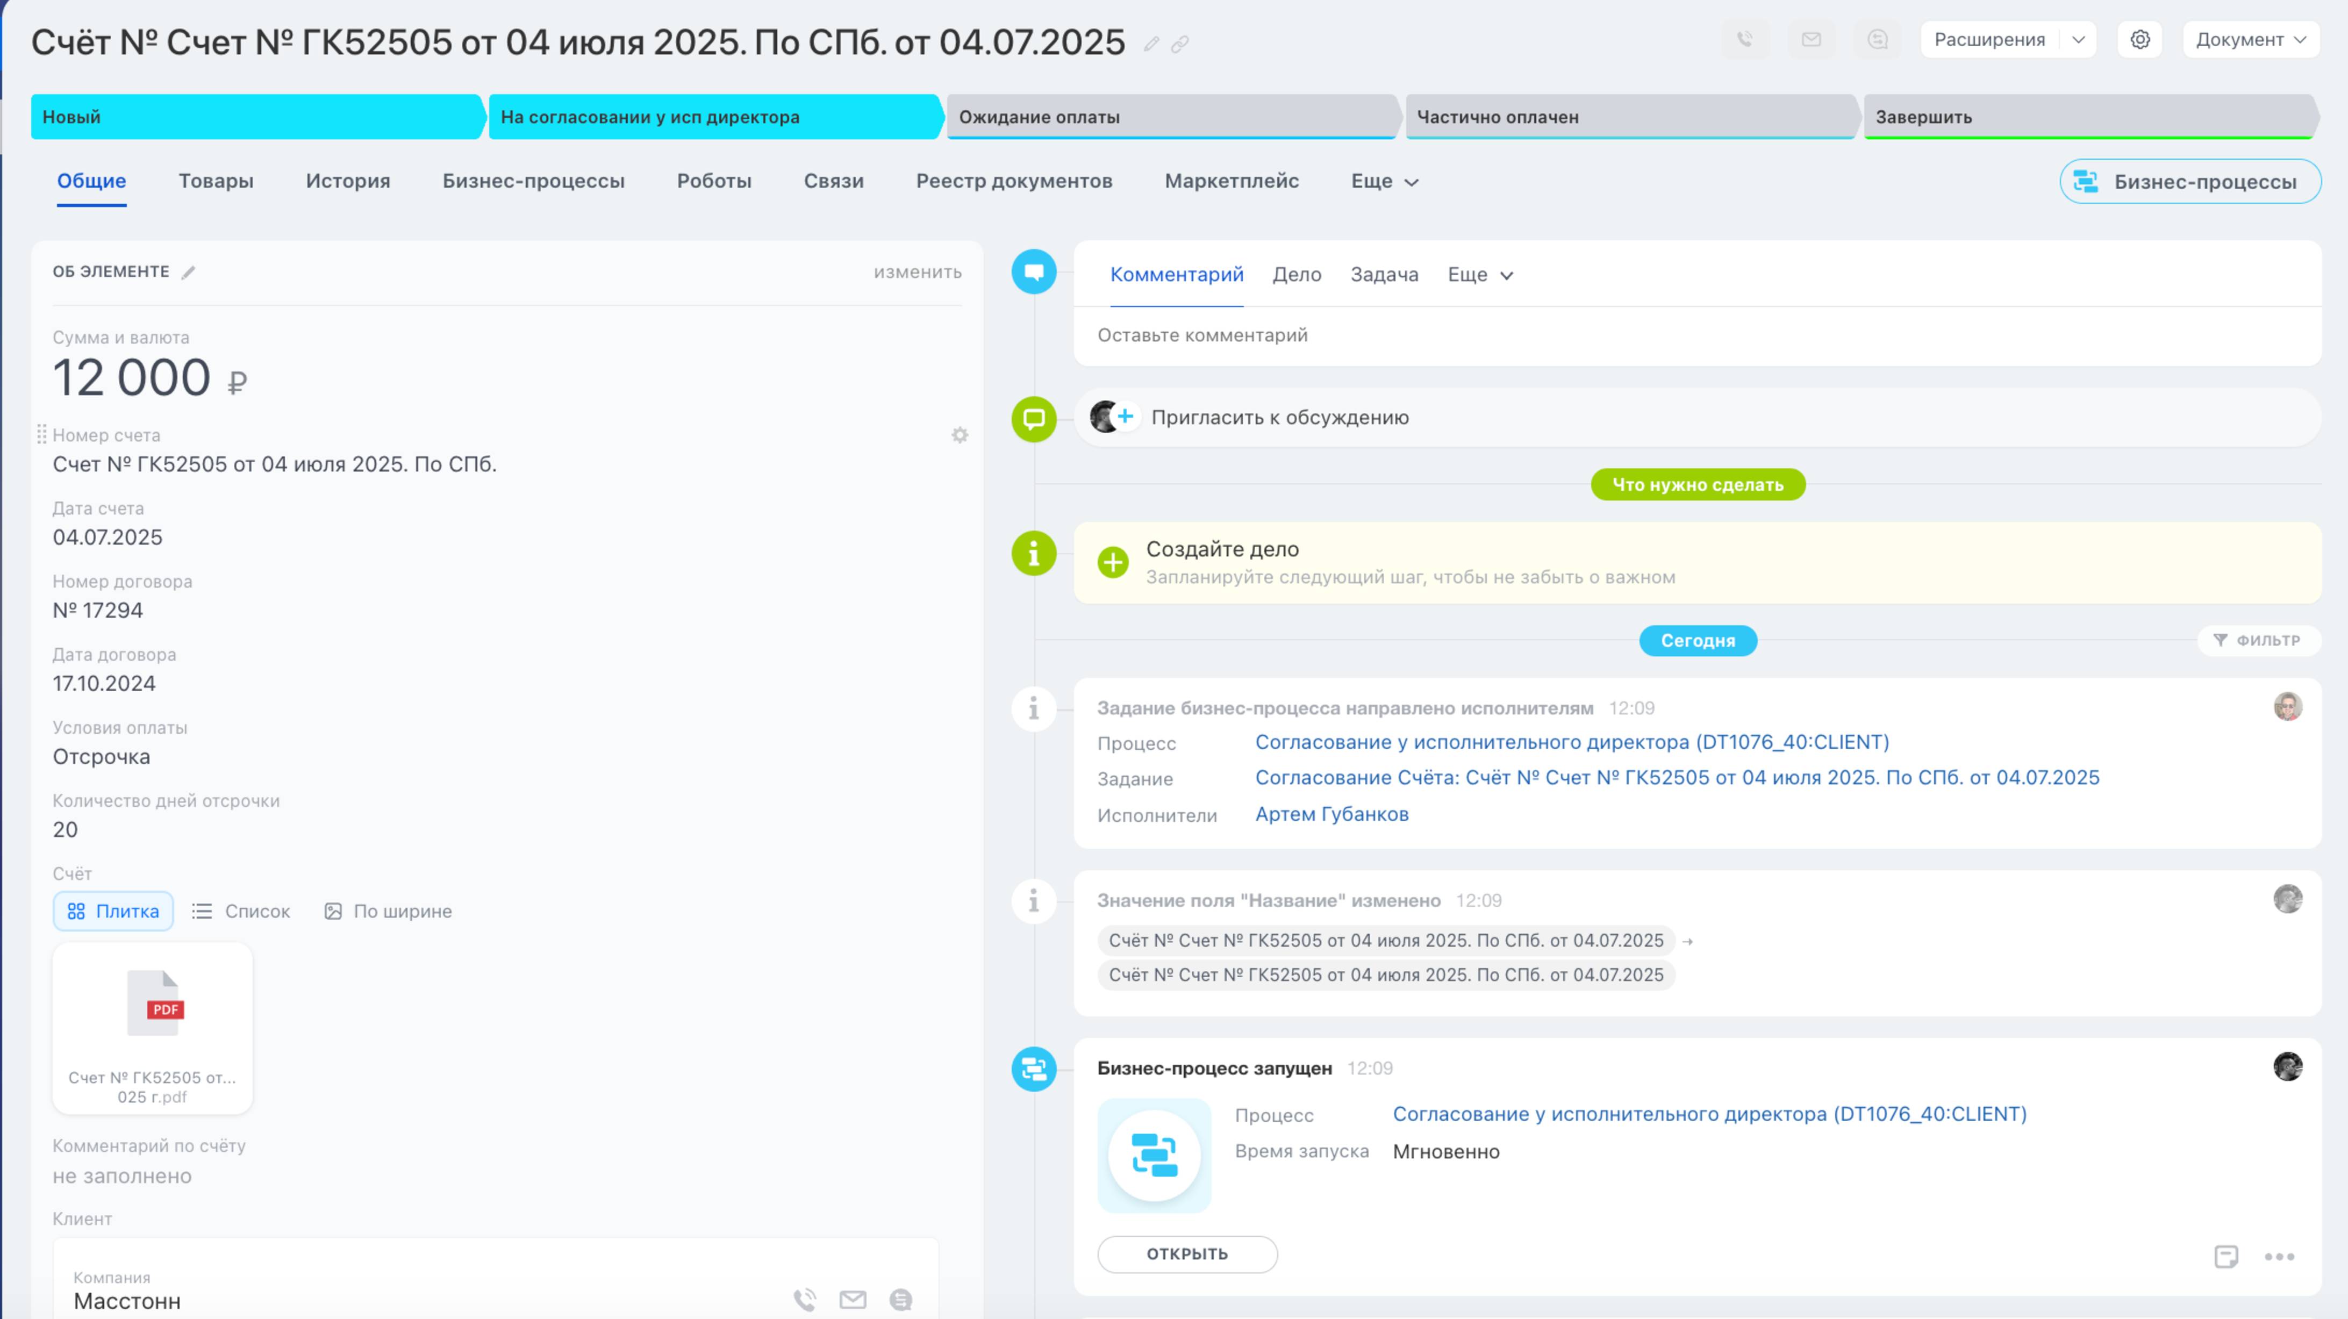Switch to the Товары tab
The width and height of the screenshot is (2348, 1319).
click(216, 181)
